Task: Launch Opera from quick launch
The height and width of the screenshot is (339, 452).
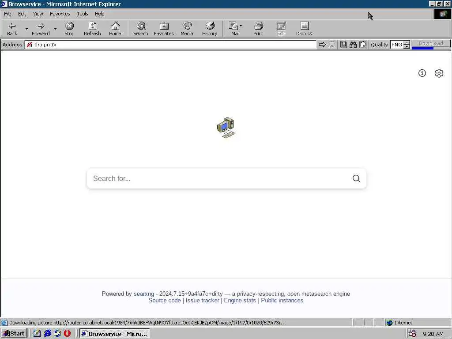Action: pos(68,334)
